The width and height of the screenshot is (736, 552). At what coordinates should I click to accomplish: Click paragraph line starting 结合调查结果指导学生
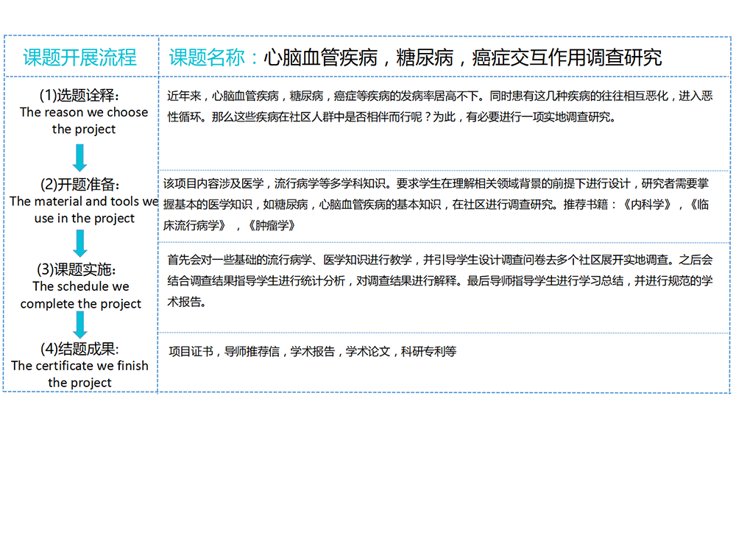coord(440,280)
